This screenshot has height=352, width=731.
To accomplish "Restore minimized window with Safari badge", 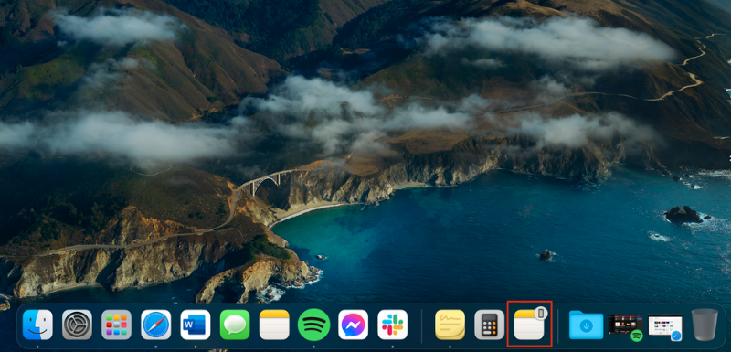I will 665,327.
